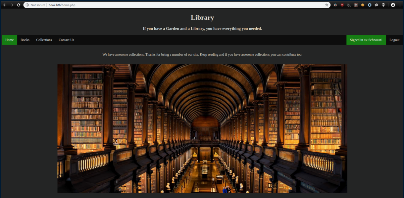This screenshot has width=404, height=198.
Task: Open the Books page
Action: tap(25, 40)
